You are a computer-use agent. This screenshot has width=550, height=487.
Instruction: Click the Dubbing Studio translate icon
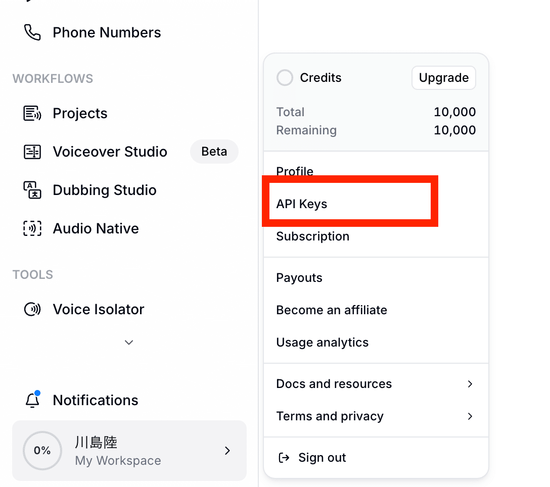pos(32,190)
